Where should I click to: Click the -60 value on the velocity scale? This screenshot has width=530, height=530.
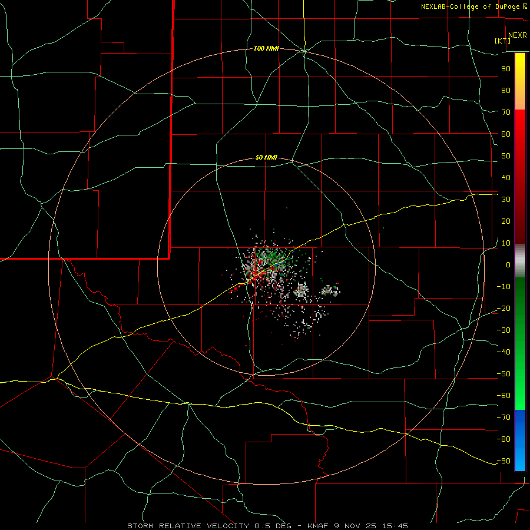pyautogui.click(x=503, y=396)
